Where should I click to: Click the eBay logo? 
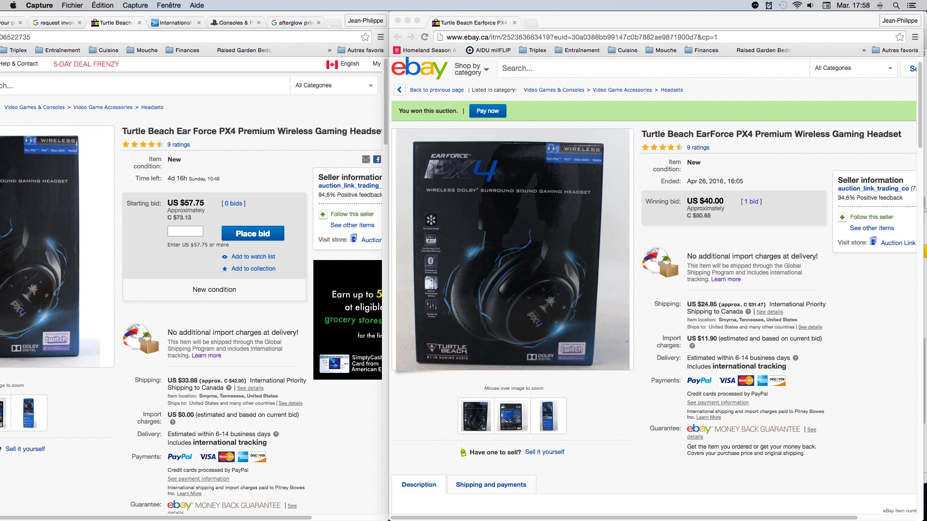click(x=419, y=68)
